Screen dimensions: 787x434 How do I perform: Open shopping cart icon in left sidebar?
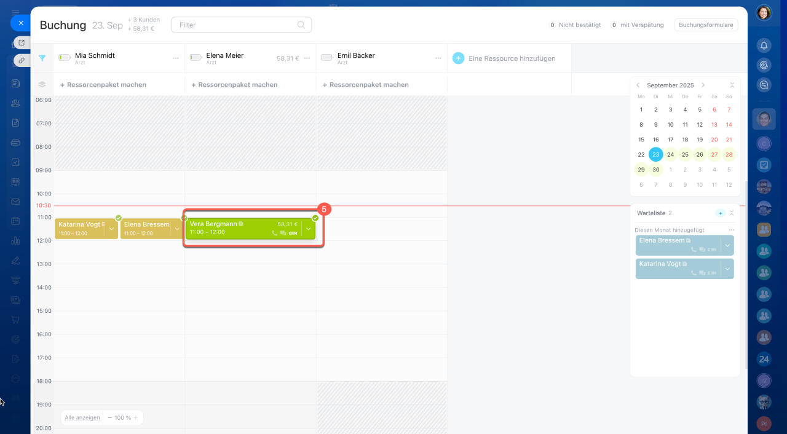click(x=15, y=320)
